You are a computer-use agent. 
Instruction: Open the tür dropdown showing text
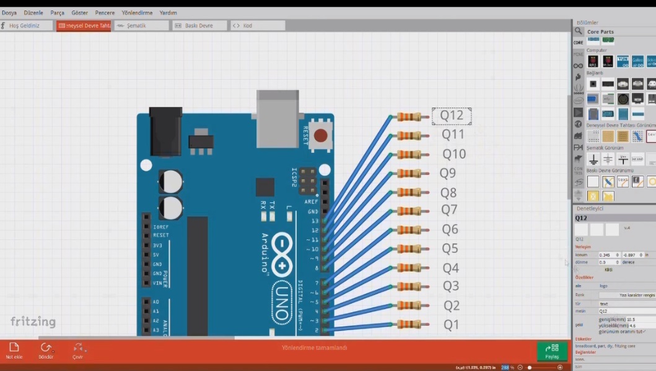627,304
